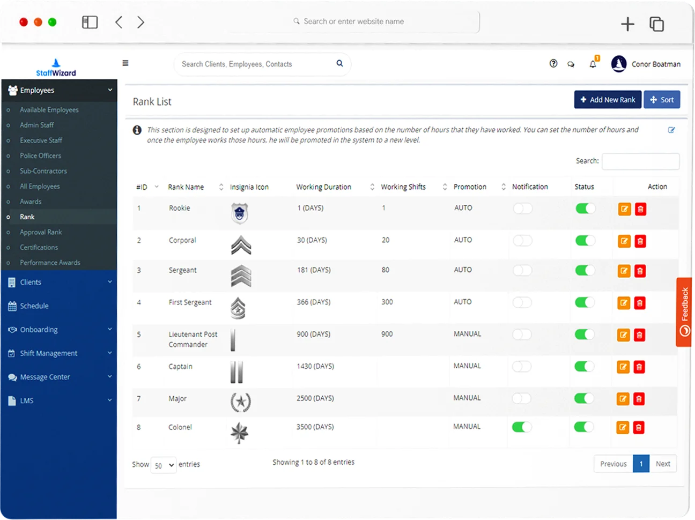The width and height of the screenshot is (695, 520).
Task: Click the hamburger menu icon
Action: tap(125, 63)
